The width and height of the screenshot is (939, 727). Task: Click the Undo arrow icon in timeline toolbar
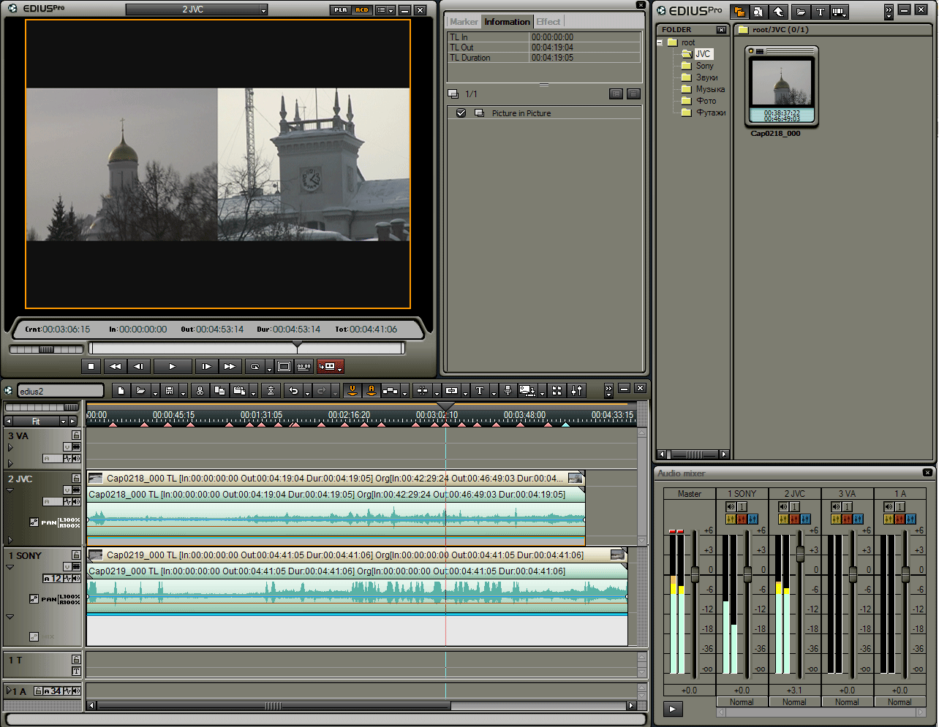(x=293, y=391)
